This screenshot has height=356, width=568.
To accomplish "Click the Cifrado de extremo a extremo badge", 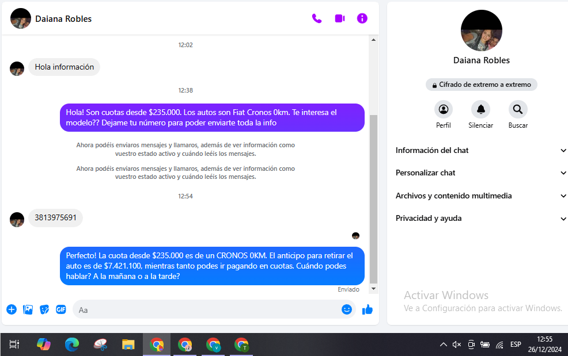I will pyautogui.click(x=482, y=85).
